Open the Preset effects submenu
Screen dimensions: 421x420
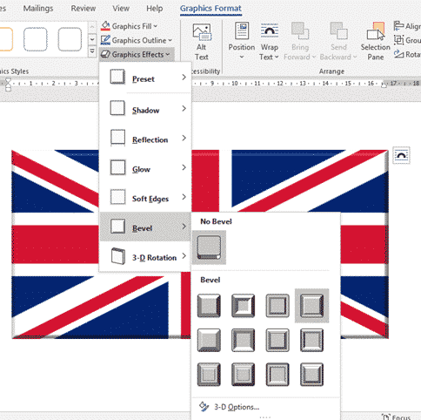coord(145,78)
